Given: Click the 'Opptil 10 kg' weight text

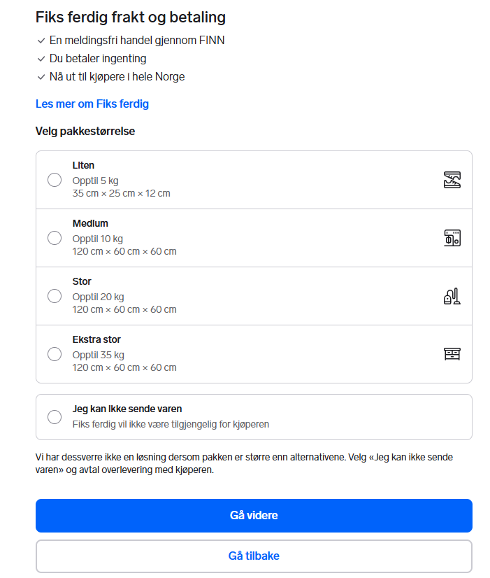Looking at the screenshot, I should (x=98, y=239).
